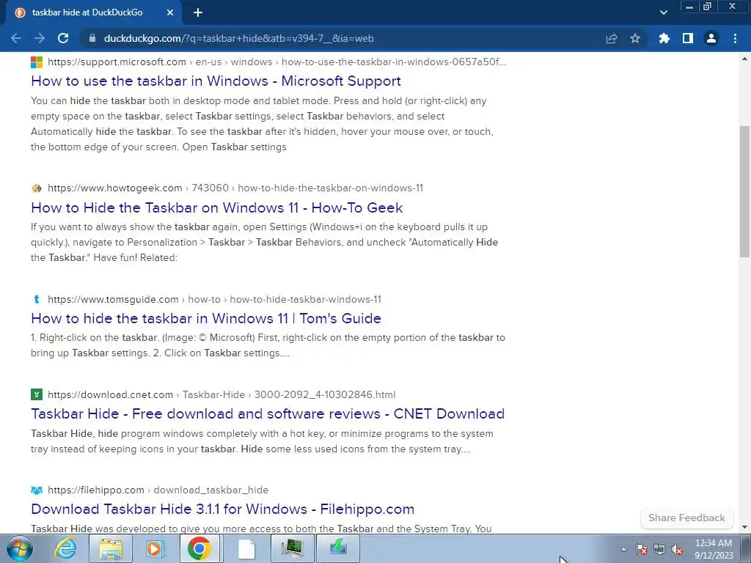Switch to Chrome taskbar button
Screen dimensions: 751x563
tap(200, 548)
